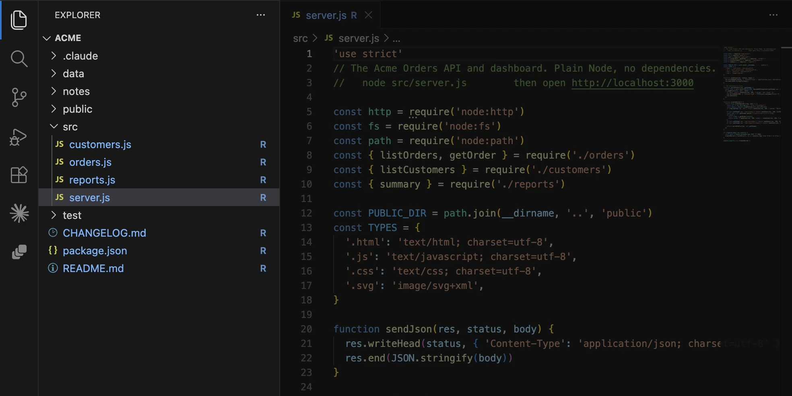Image resolution: width=792 pixels, height=396 pixels.
Task: Expand the public folder
Action: click(54, 109)
